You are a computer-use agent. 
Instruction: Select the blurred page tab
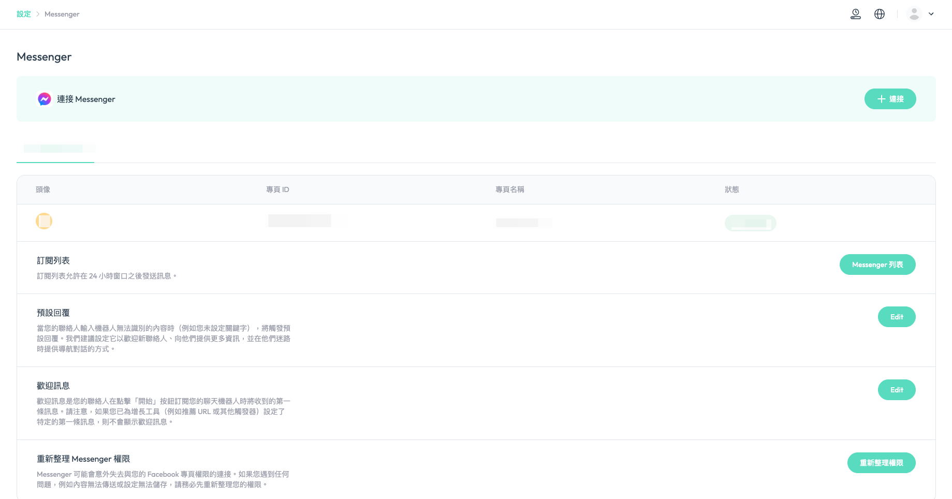(55, 149)
